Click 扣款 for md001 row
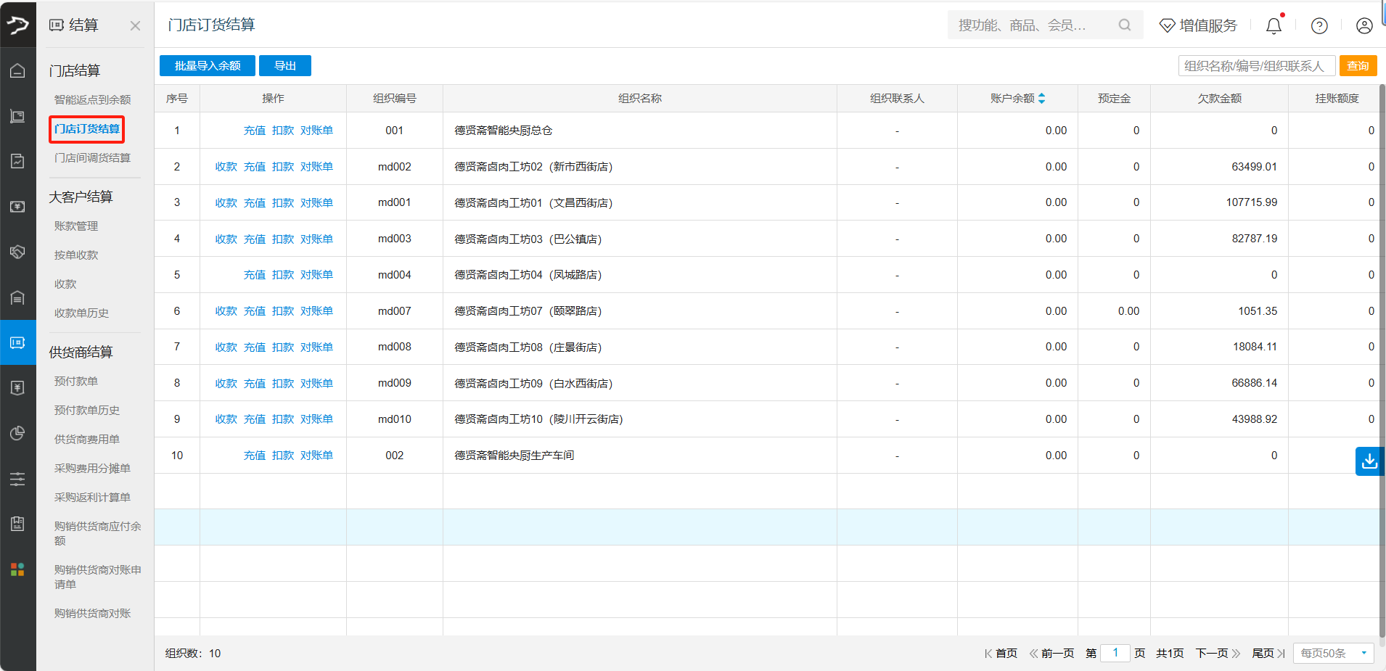This screenshot has height=671, width=1386. pos(283,203)
